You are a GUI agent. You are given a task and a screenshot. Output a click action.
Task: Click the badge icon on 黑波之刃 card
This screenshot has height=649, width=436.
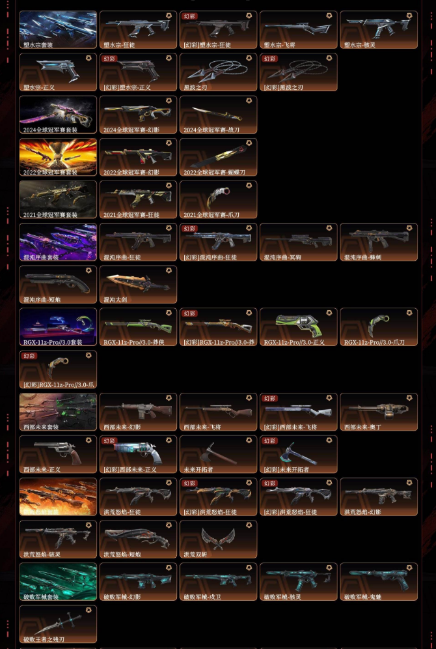(249, 59)
